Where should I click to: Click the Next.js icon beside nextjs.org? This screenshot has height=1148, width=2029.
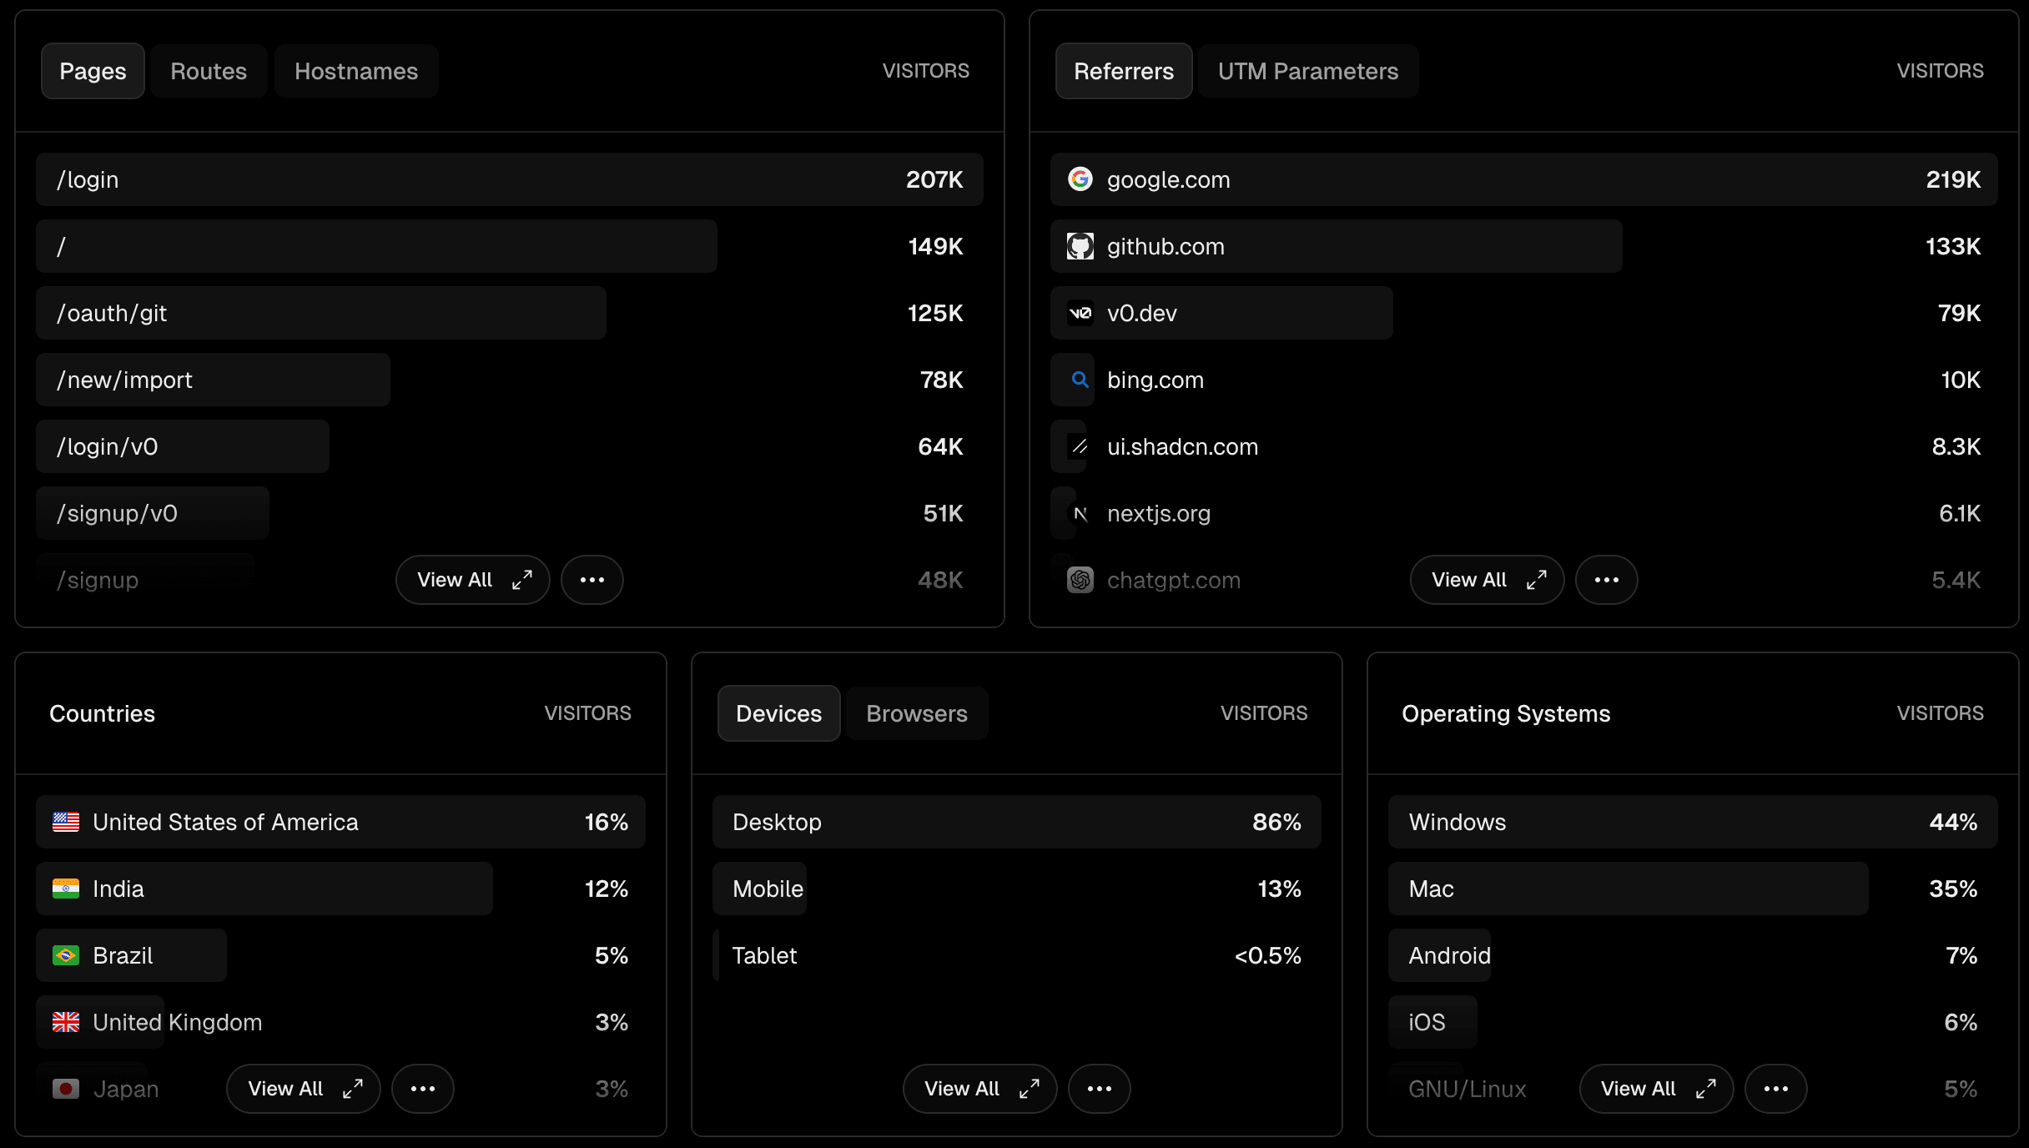tap(1080, 513)
